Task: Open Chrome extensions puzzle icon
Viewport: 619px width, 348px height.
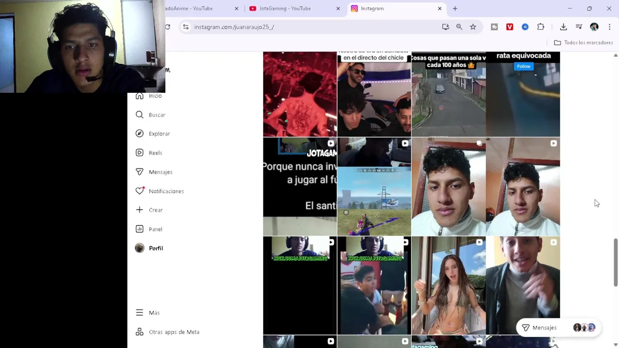Action: point(541,27)
